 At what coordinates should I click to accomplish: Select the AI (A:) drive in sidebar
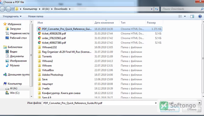(x=14, y=88)
